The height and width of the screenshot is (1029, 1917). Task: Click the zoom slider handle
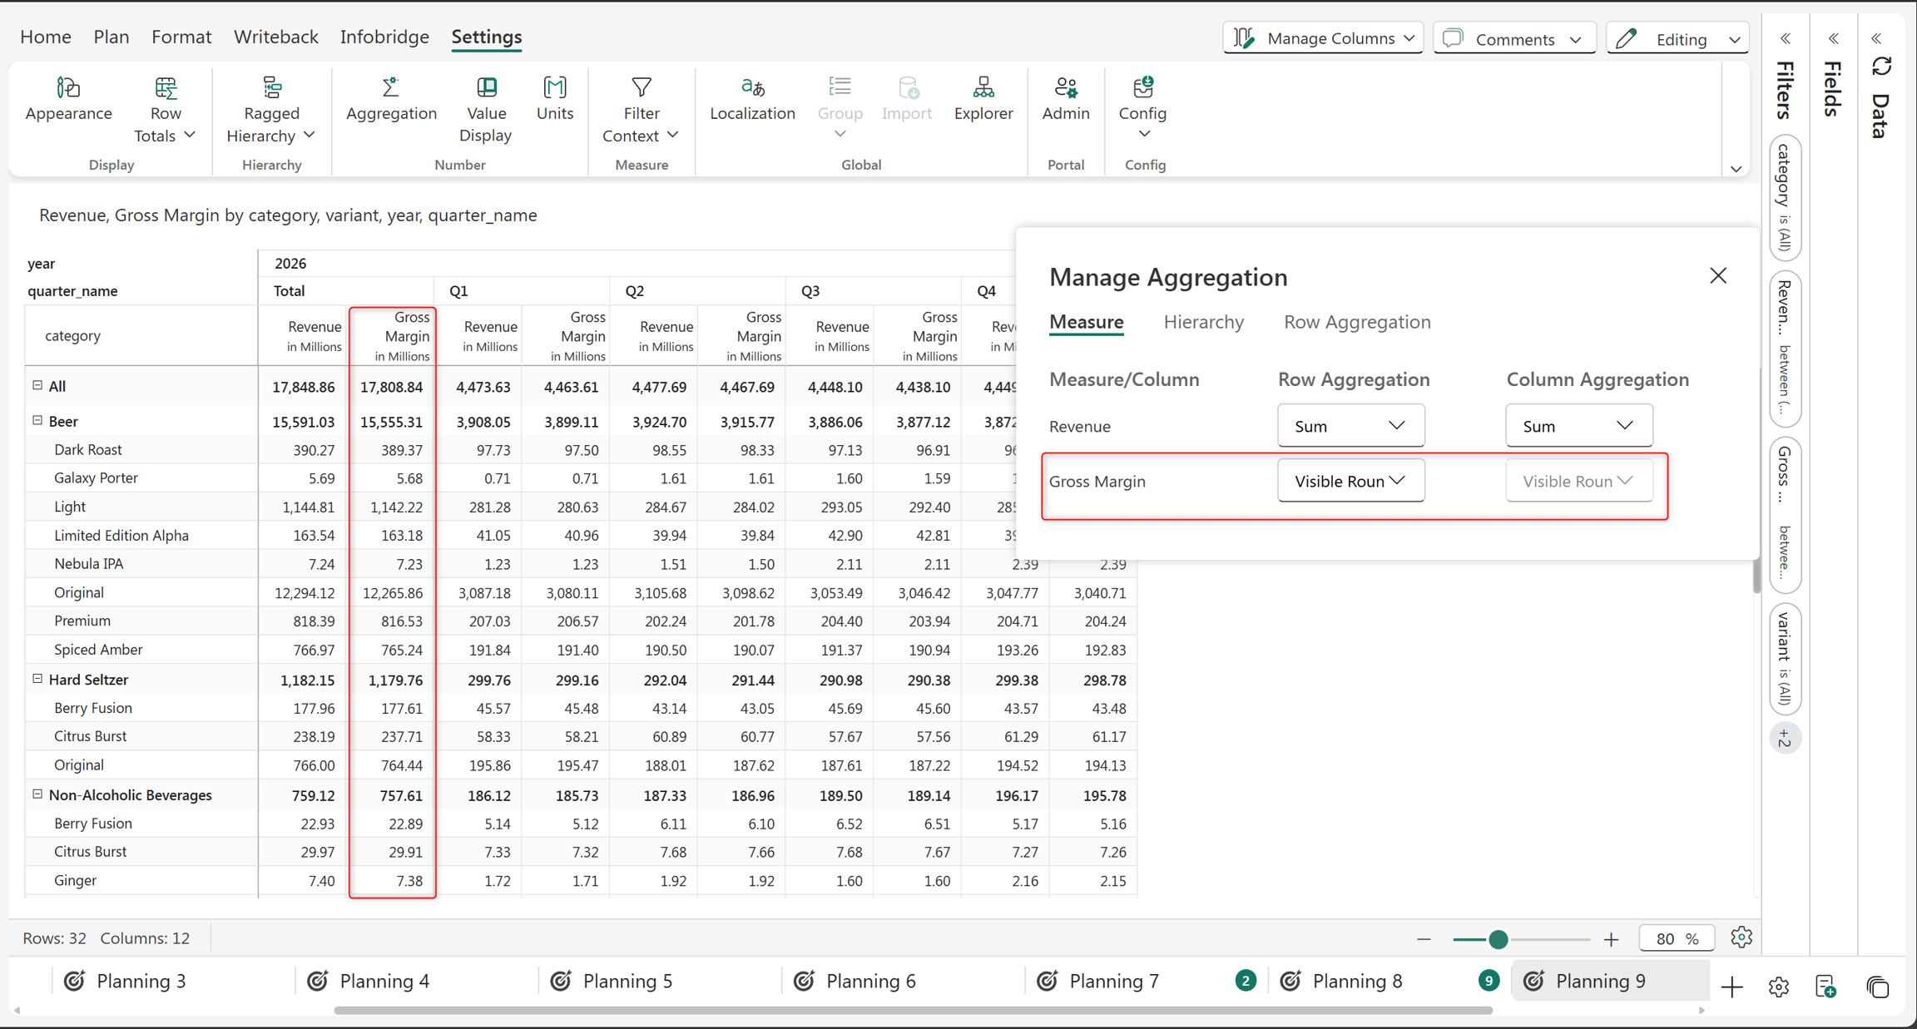[x=1498, y=939]
